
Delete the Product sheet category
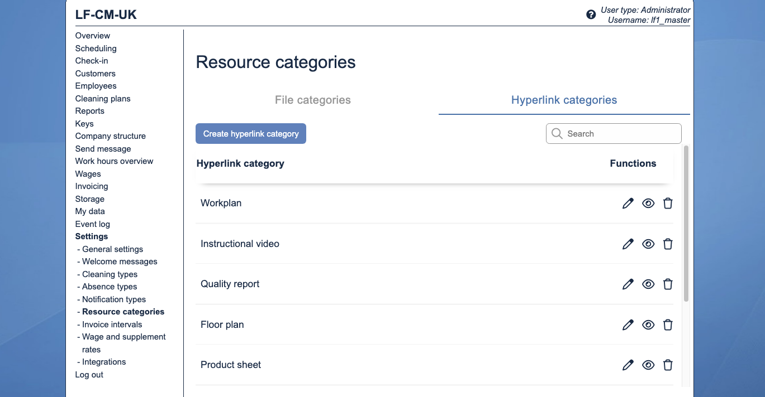[x=668, y=365]
